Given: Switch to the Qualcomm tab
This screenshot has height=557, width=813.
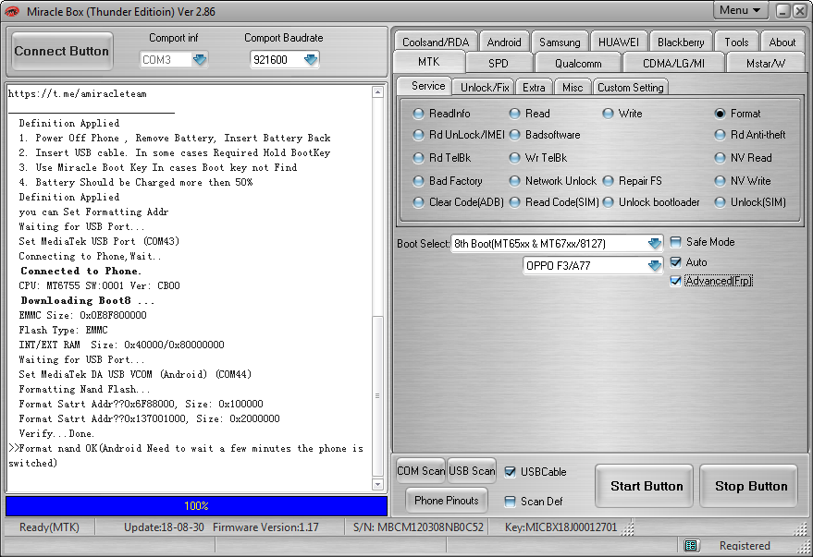Looking at the screenshot, I should (x=578, y=63).
